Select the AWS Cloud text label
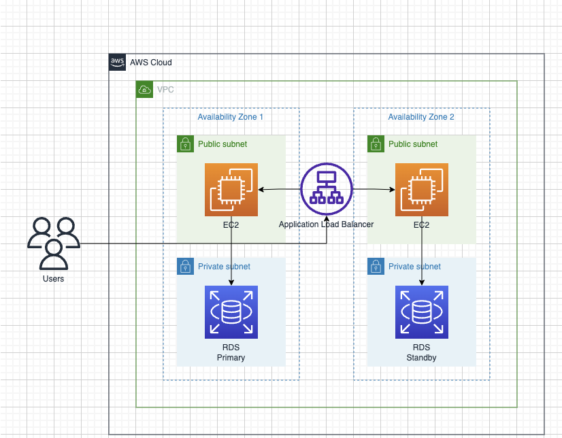The image size is (562, 438). tap(151, 63)
